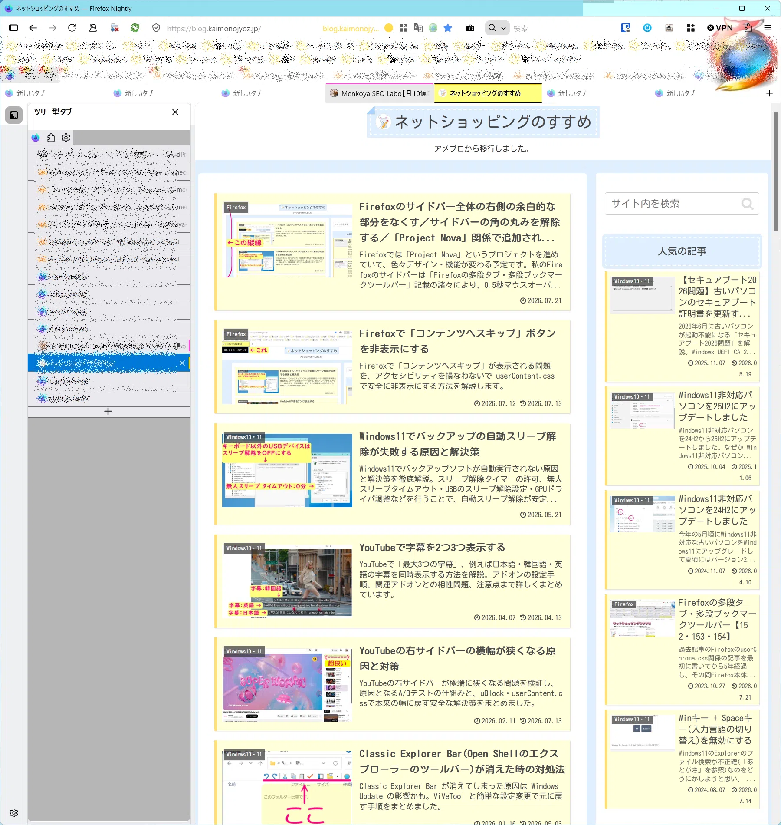Go forward with the forward arrow
This screenshot has width=781, height=825.
coord(53,28)
